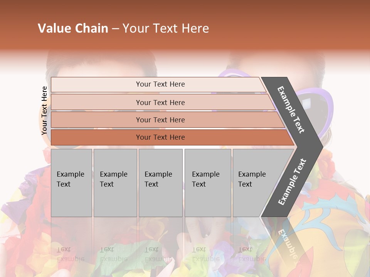Select the vertical rotated "Your Text Here" label
Viewport: 370px width, 277px height.
click(44, 111)
